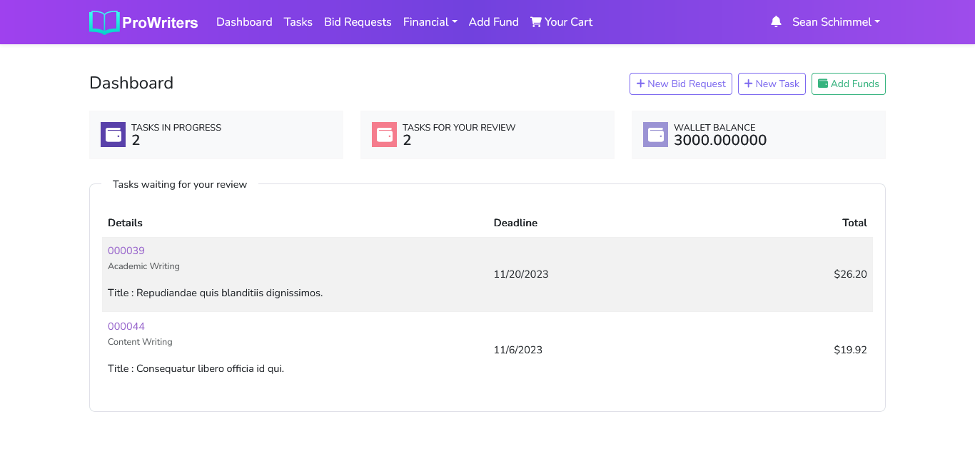Screen dimensions: 975x459
Task: Click the pink Tasks For Your Review icon
Action: (384, 134)
